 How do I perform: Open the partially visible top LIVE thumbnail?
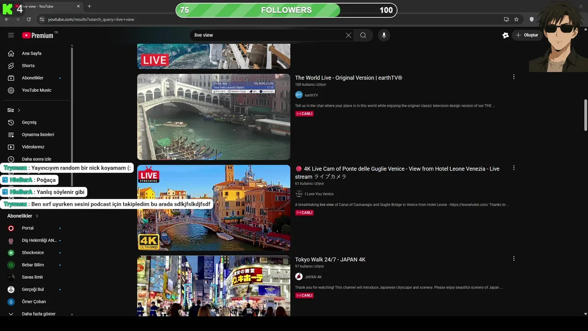tap(214, 57)
